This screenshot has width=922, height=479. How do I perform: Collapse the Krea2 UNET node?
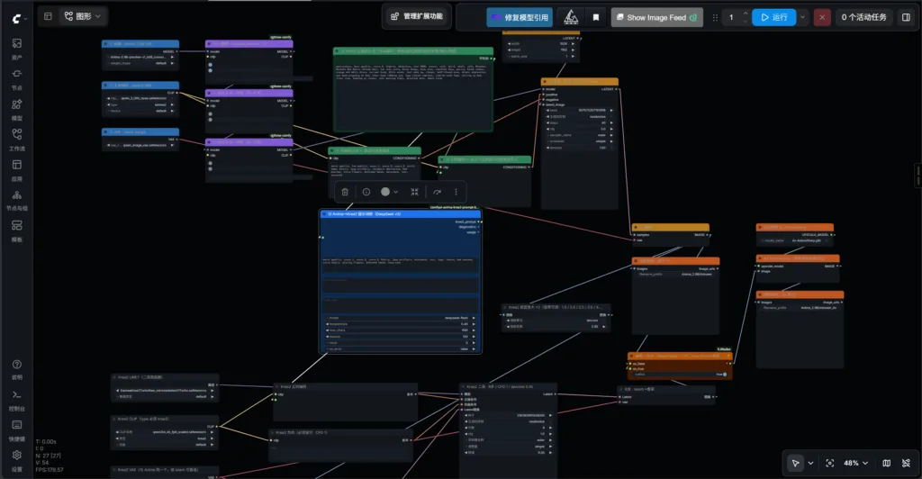coord(114,377)
